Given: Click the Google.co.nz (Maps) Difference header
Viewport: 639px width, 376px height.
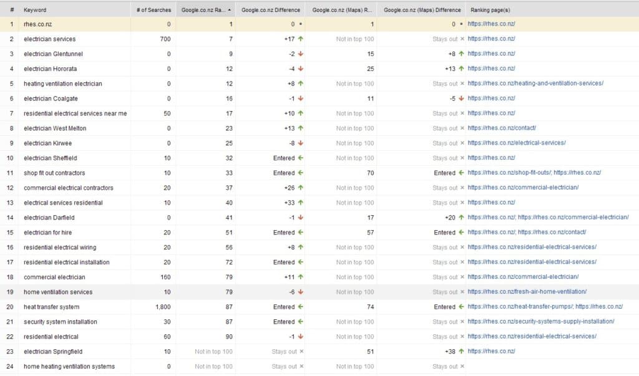Looking at the screenshot, I should 422,10.
